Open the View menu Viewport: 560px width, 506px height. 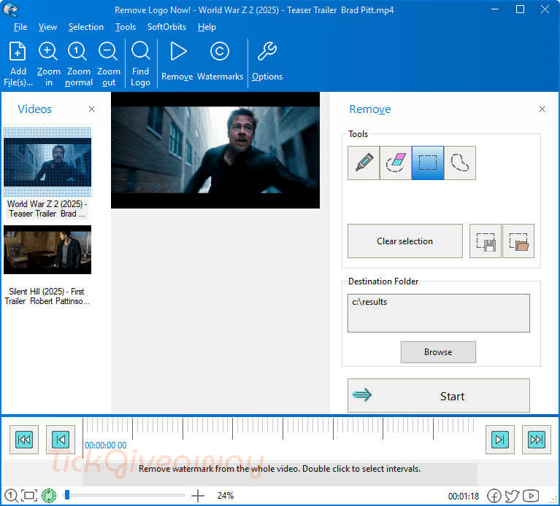[x=47, y=27]
